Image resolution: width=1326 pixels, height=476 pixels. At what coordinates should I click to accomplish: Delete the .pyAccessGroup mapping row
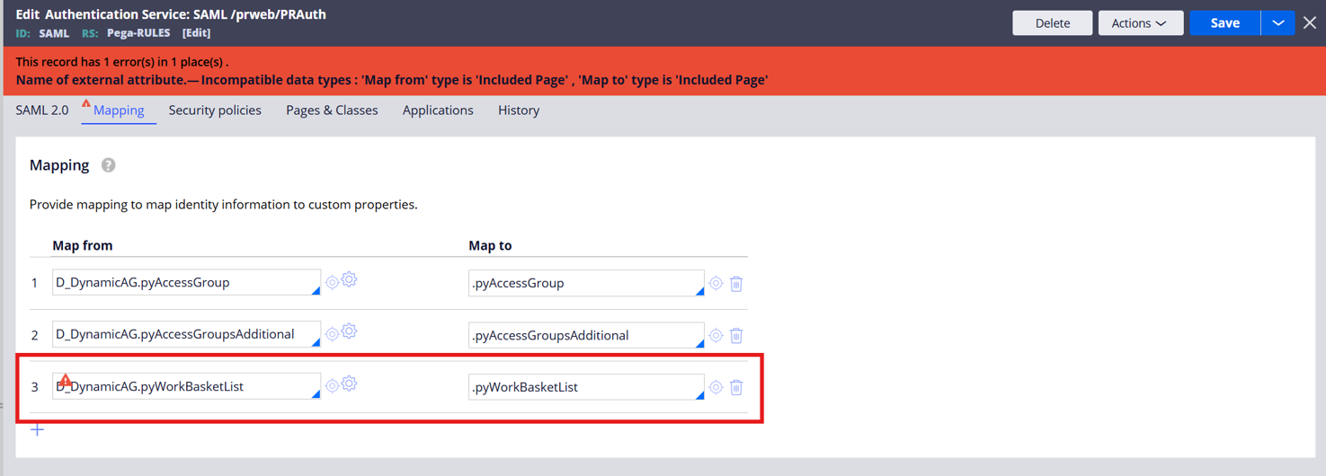click(x=736, y=284)
